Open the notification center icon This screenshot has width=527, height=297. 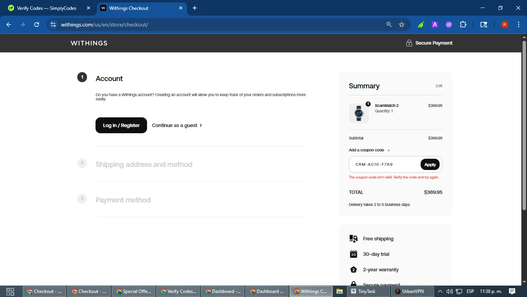pyautogui.click(x=512, y=291)
